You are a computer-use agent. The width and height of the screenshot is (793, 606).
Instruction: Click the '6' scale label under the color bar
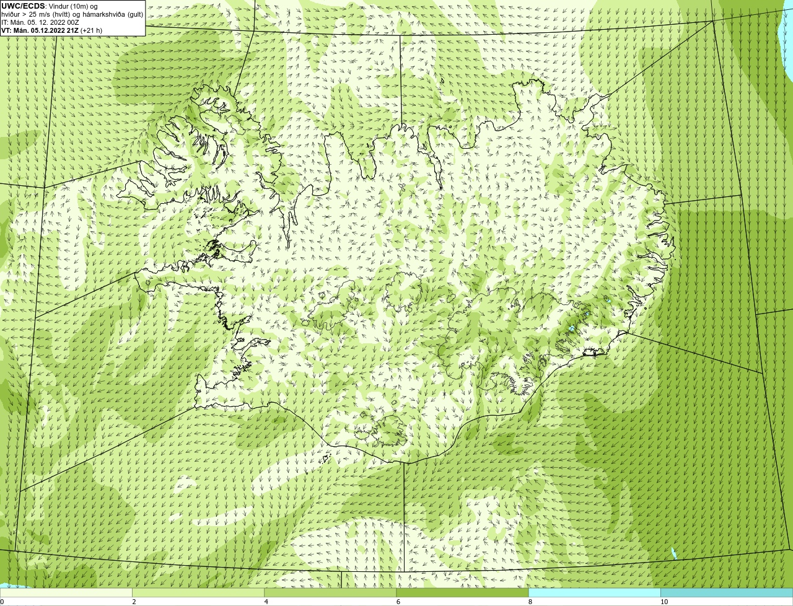[x=398, y=602]
